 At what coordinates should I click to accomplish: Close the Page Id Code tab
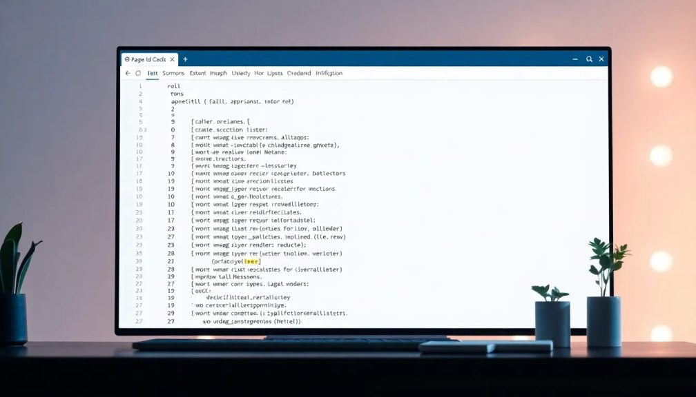coord(172,60)
